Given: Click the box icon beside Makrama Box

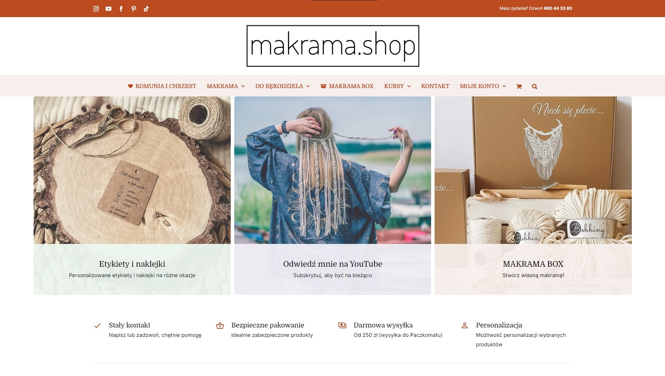Looking at the screenshot, I should click(x=323, y=86).
